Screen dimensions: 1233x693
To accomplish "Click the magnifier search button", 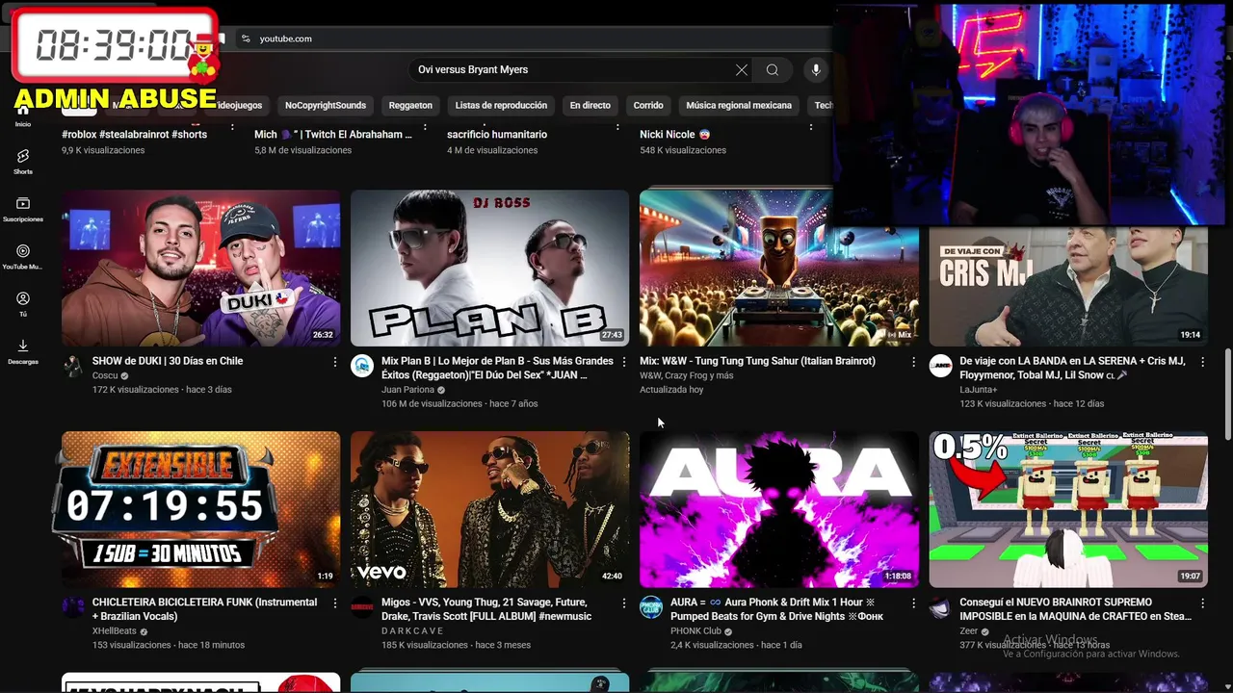I will click(x=772, y=69).
